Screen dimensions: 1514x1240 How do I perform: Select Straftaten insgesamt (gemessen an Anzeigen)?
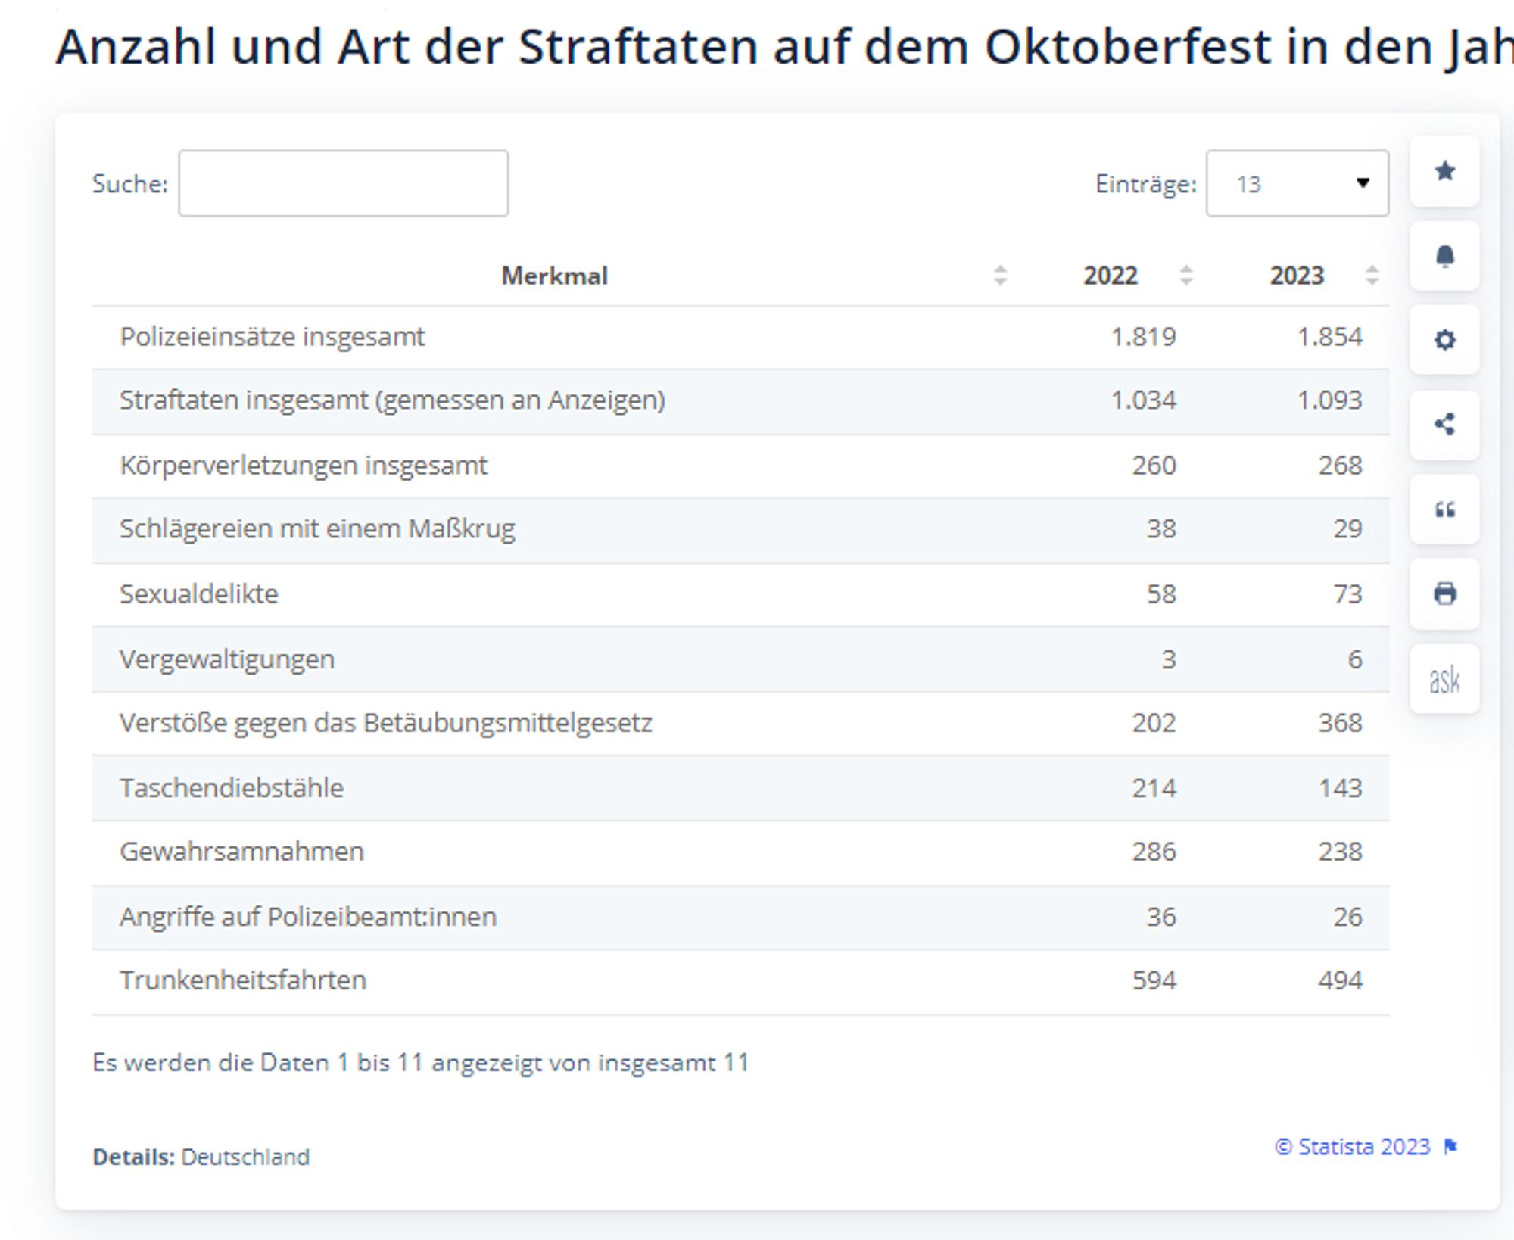[392, 400]
